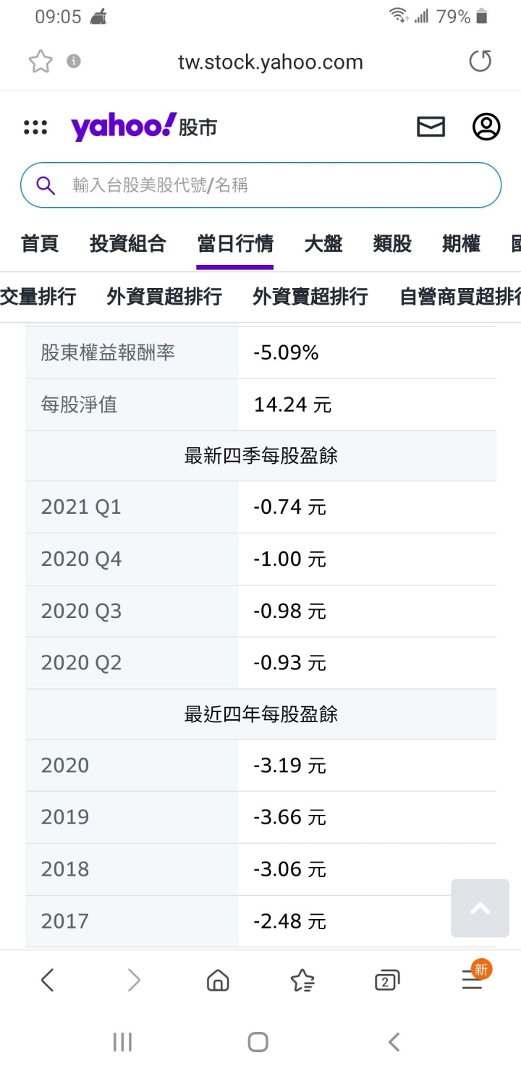
Task: Open 外資買超排行 ranking link
Action: (164, 296)
